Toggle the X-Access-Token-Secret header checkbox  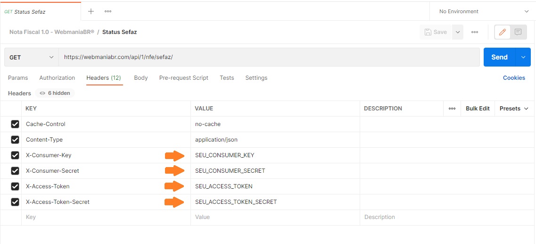pos(15,202)
